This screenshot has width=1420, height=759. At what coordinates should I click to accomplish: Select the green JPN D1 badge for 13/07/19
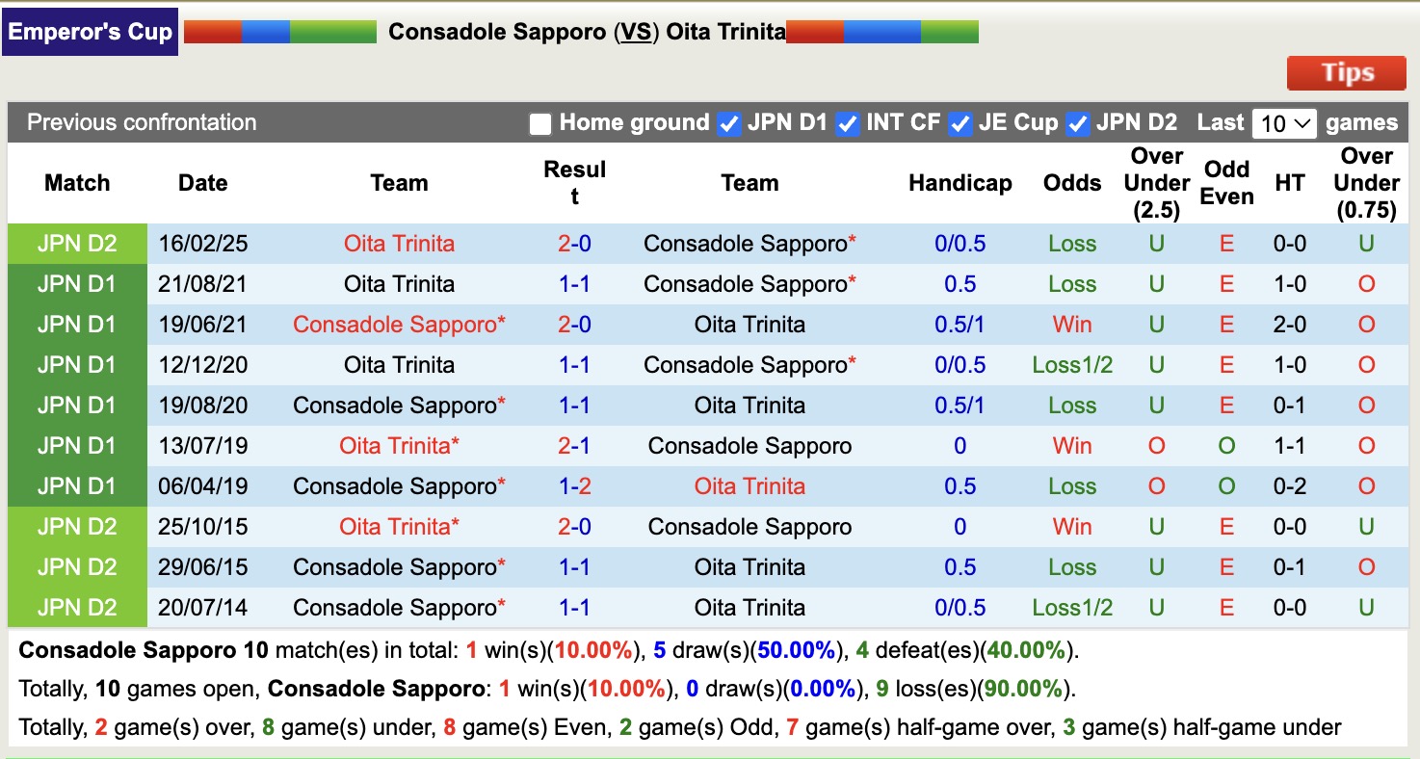77,445
